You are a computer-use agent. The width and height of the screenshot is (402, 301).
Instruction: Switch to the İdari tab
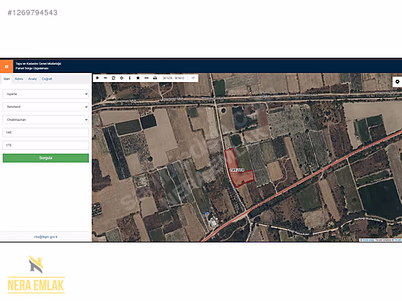[x=7, y=79]
